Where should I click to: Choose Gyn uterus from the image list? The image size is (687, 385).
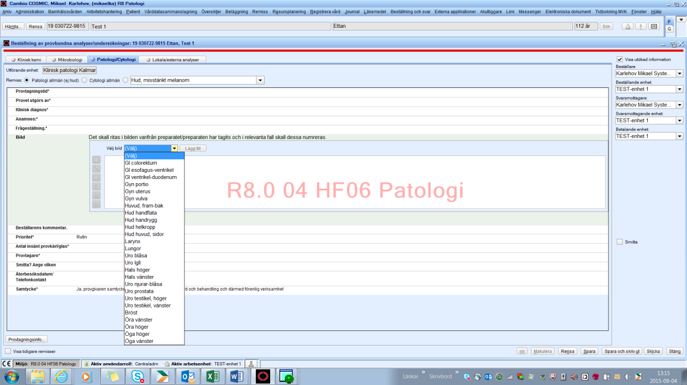[154, 191]
